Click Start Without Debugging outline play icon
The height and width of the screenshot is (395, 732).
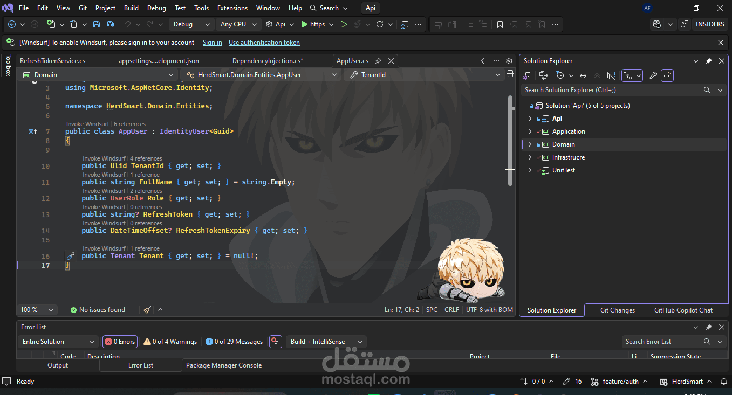pos(343,24)
